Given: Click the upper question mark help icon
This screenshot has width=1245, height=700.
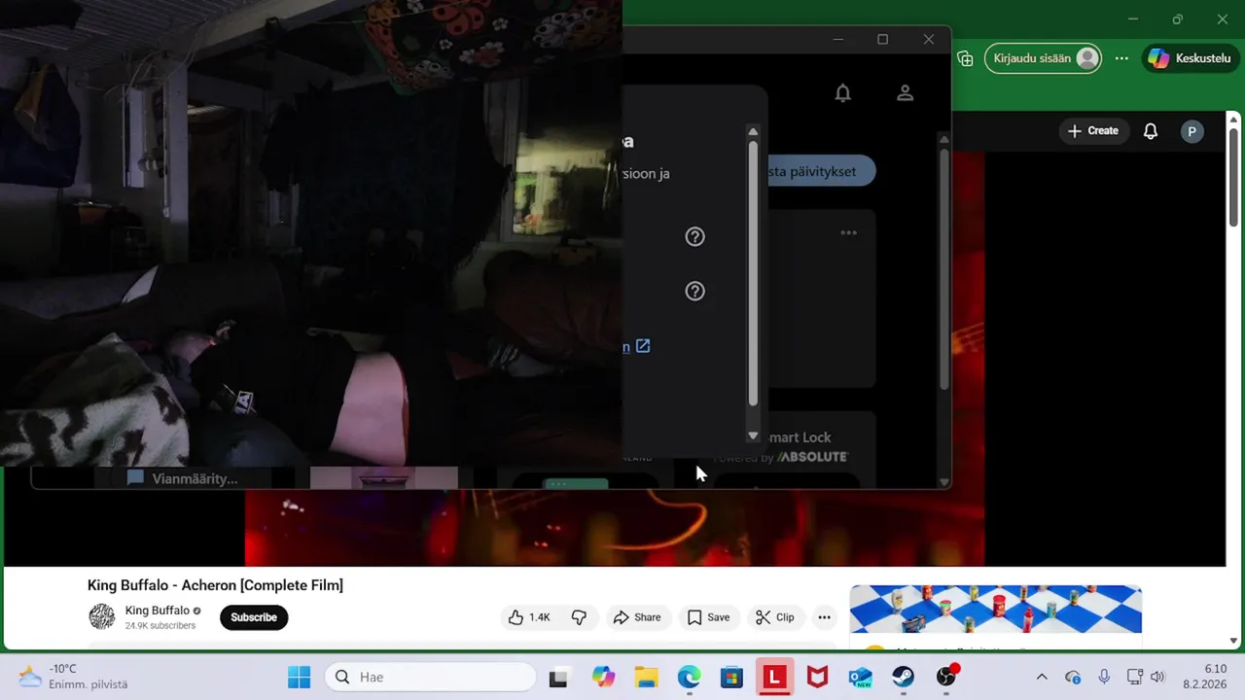Looking at the screenshot, I should point(694,236).
